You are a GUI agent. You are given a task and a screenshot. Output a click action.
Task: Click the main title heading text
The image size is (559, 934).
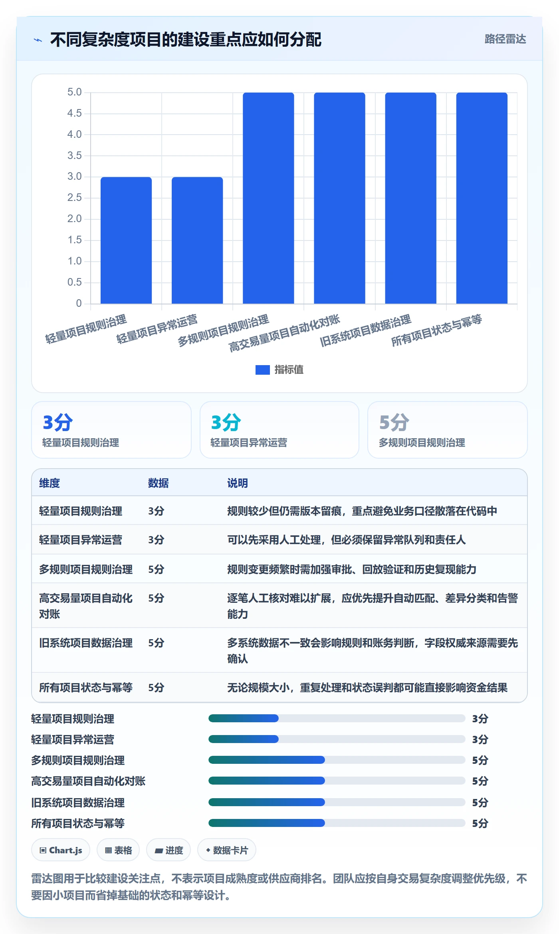click(186, 40)
